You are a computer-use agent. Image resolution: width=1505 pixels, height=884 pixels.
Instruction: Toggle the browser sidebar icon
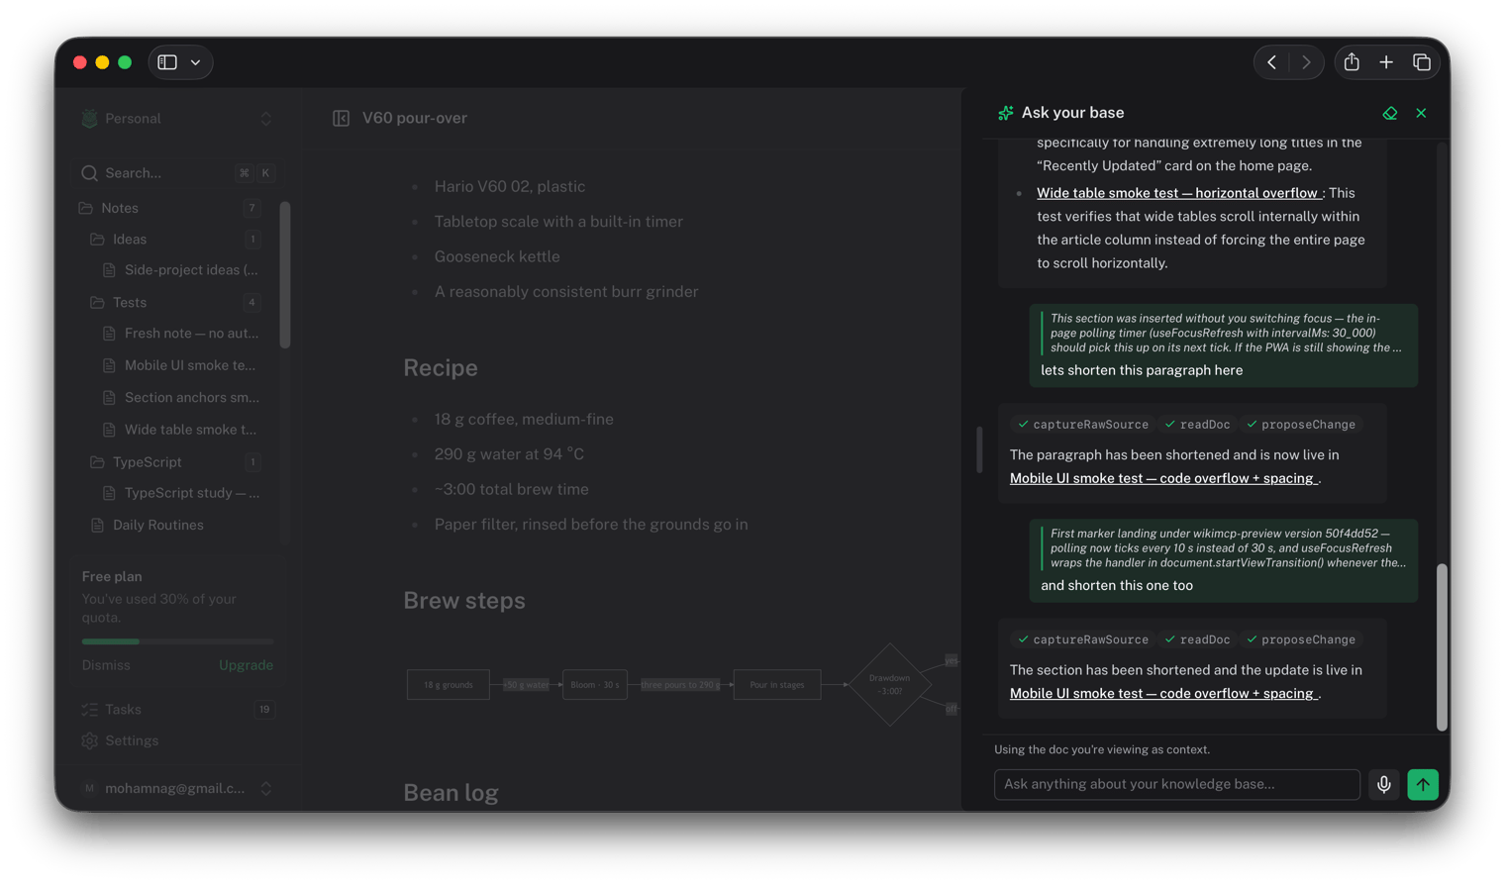point(167,62)
